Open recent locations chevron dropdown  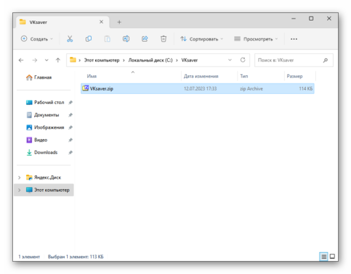pos(47,60)
